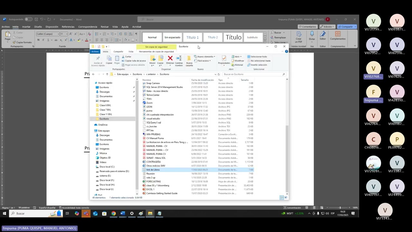412x232 pixels.
Task: Expand address bar history dropdown
Action: [215, 74]
